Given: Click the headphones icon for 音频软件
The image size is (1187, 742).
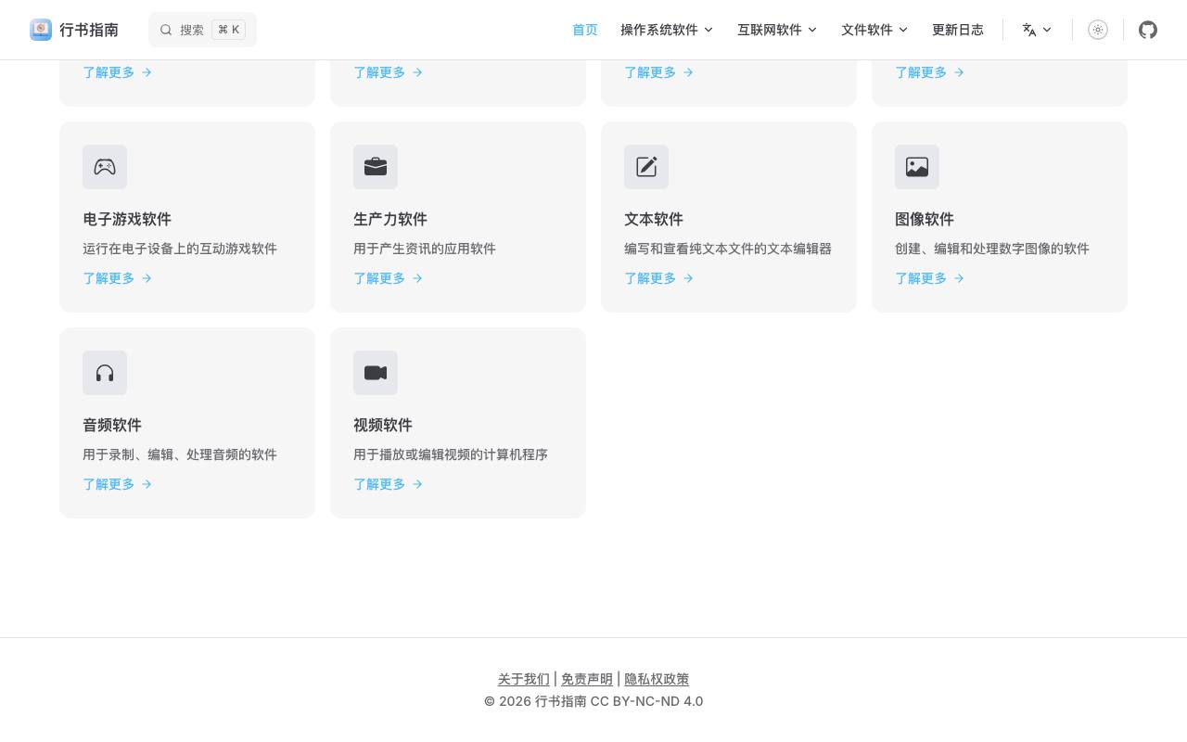Looking at the screenshot, I should 105,373.
